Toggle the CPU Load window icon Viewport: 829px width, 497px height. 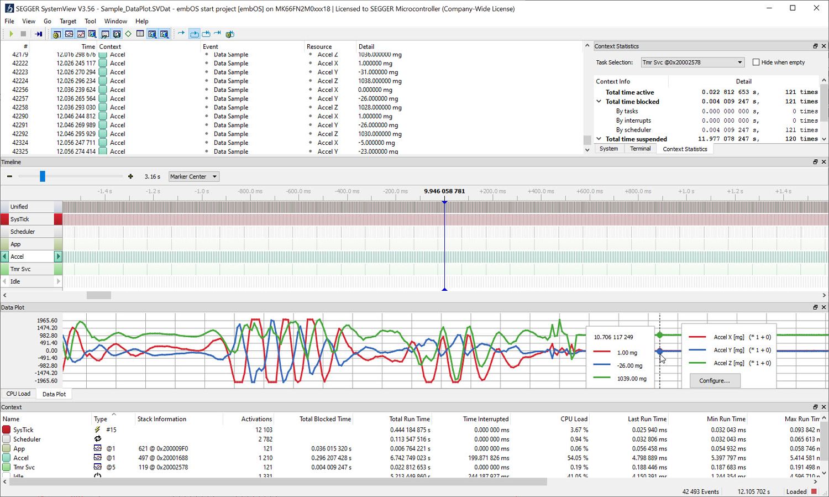click(69, 34)
